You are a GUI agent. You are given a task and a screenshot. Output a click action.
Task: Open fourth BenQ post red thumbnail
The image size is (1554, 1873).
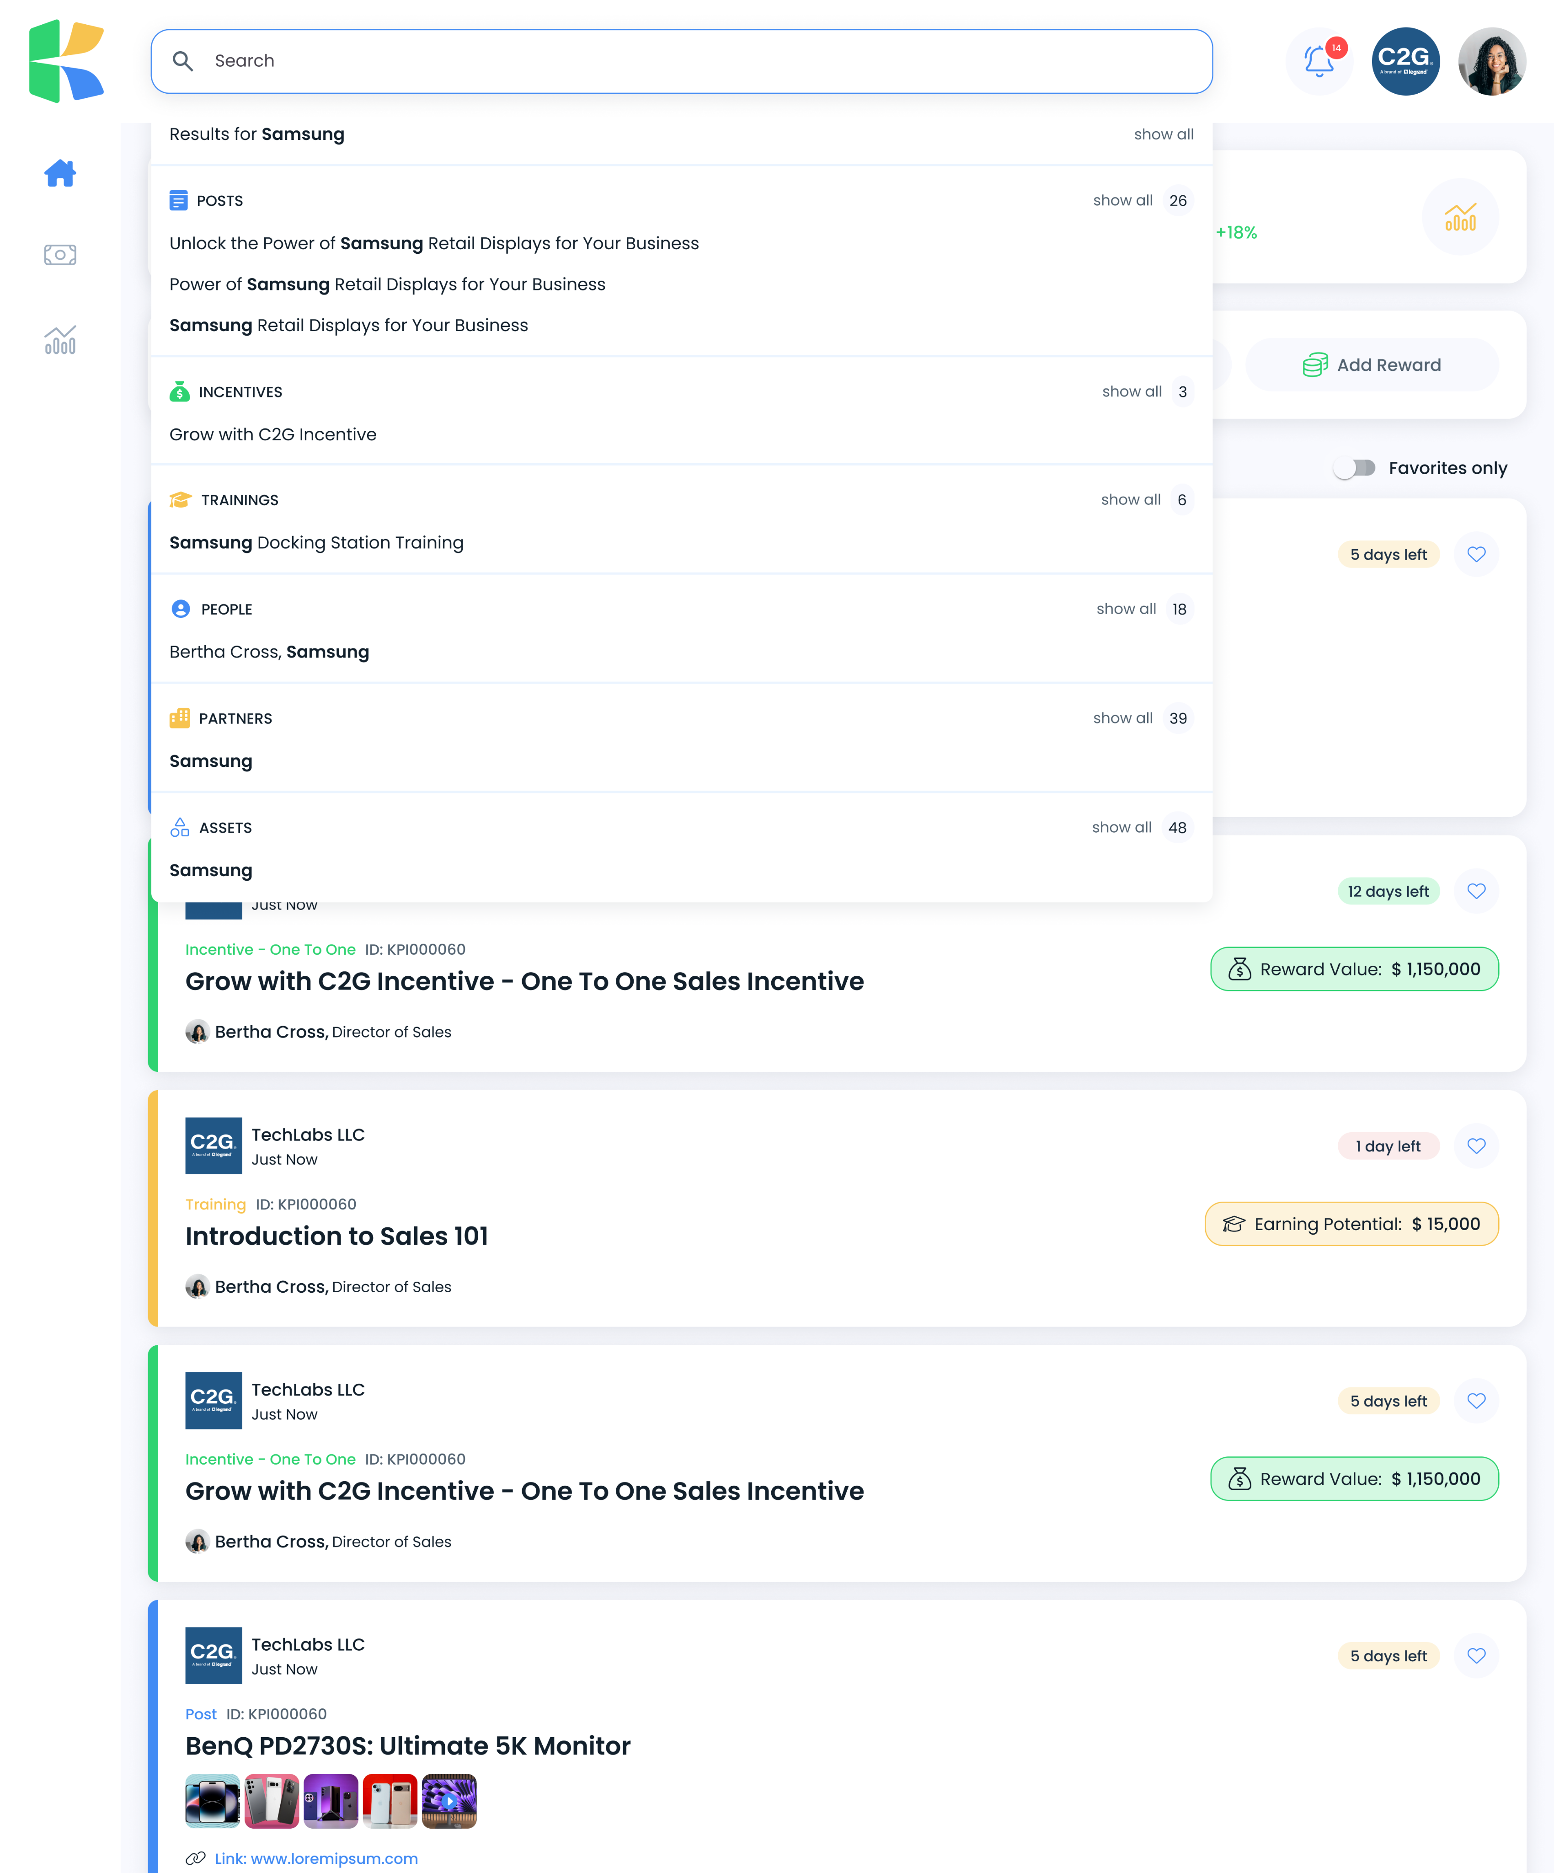point(390,1801)
